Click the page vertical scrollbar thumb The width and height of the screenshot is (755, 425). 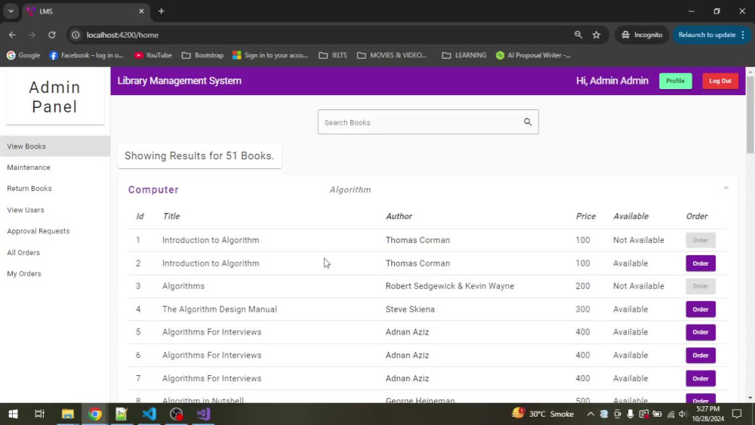click(x=750, y=115)
